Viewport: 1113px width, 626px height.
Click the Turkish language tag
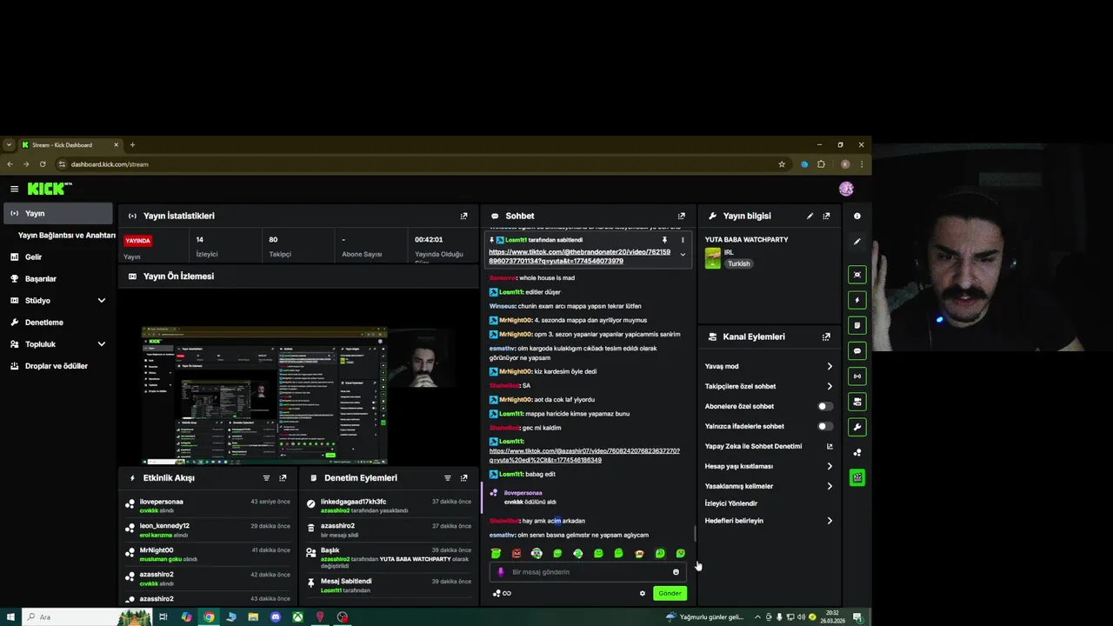[x=739, y=263]
